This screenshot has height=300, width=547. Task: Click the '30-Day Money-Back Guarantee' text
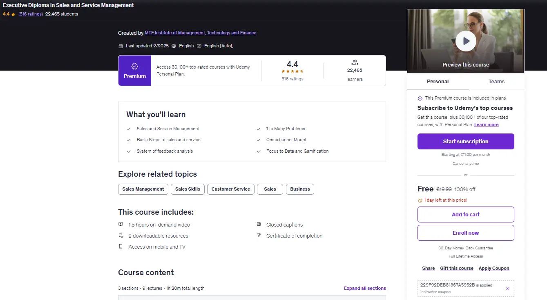point(466,248)
